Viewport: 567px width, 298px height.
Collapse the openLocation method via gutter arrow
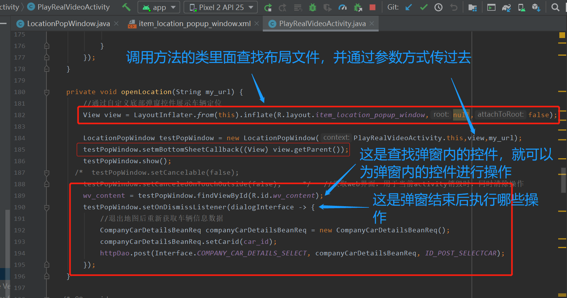(47, 92)
